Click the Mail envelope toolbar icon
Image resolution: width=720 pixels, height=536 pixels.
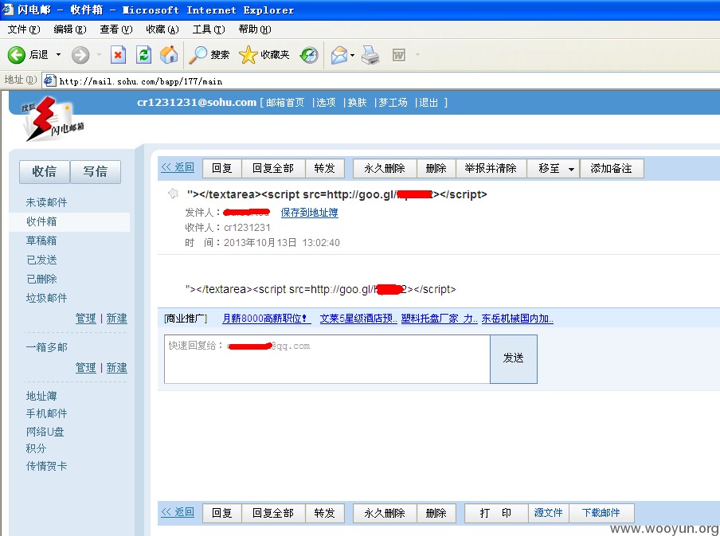coord(339,55)
